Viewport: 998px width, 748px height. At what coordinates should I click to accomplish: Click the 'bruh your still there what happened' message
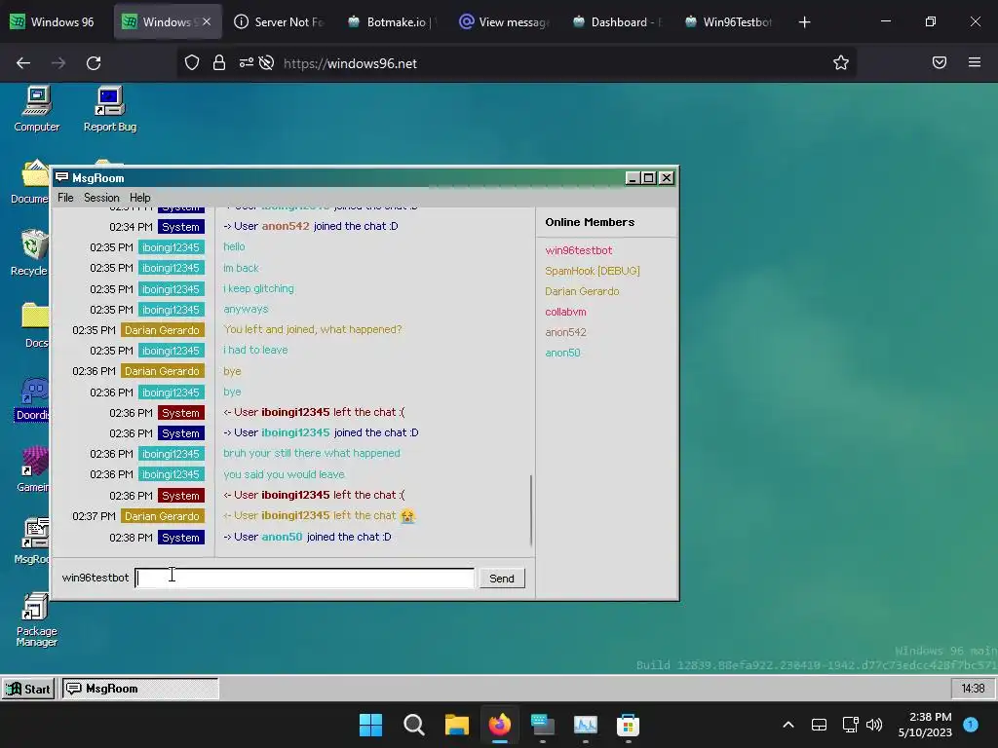point(311,454)
